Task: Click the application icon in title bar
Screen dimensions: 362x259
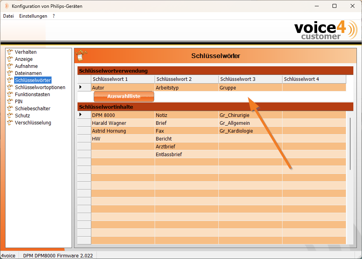Action: (7, 6)
